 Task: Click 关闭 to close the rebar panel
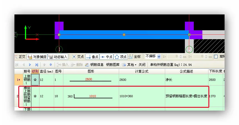click(x=142, y=65)
